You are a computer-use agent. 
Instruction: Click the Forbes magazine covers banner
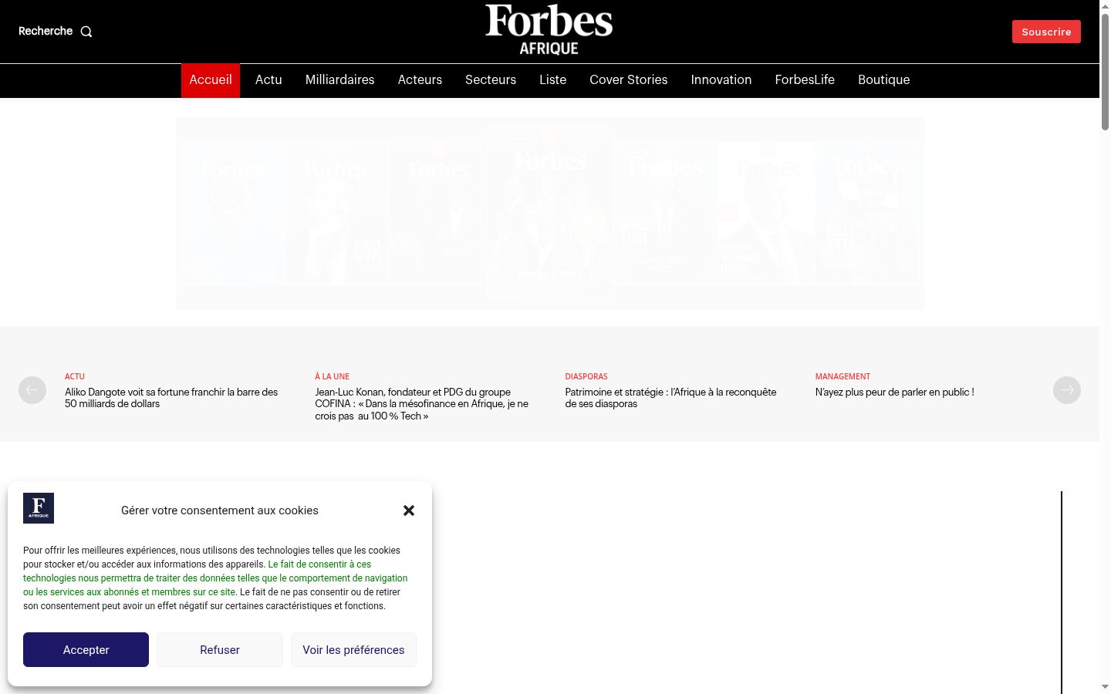tap(550, 214)
